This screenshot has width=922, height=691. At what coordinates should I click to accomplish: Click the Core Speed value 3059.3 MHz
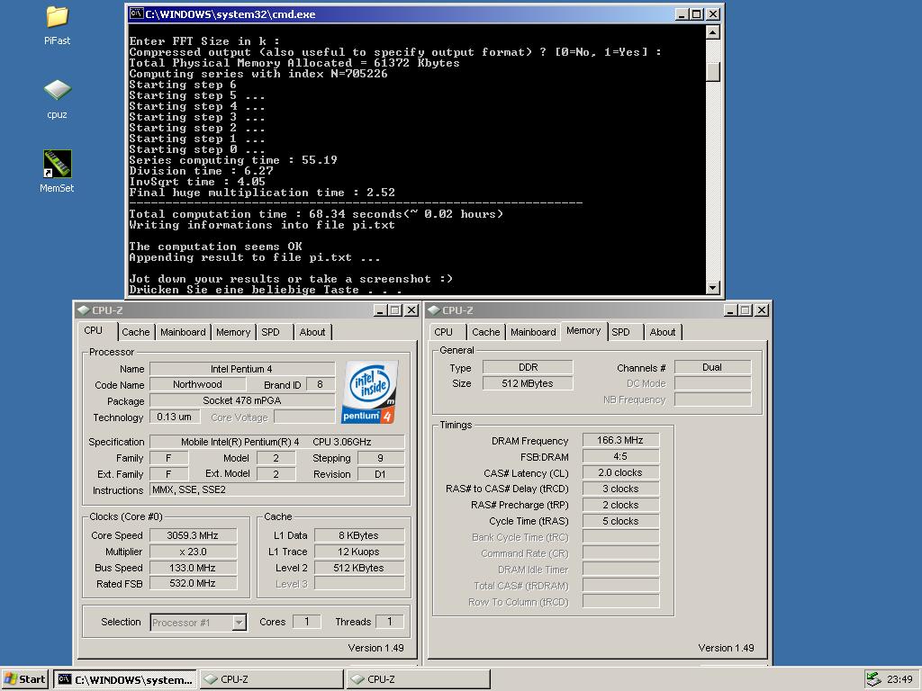click(193, 535)
